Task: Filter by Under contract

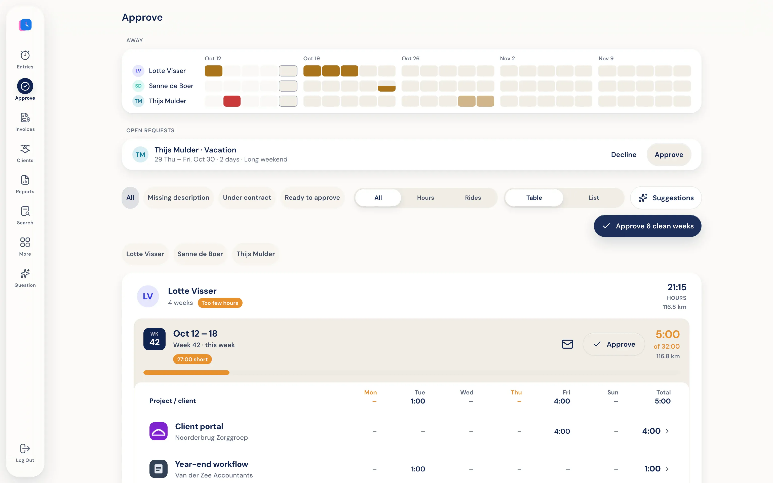Action: tap(247, 197)
